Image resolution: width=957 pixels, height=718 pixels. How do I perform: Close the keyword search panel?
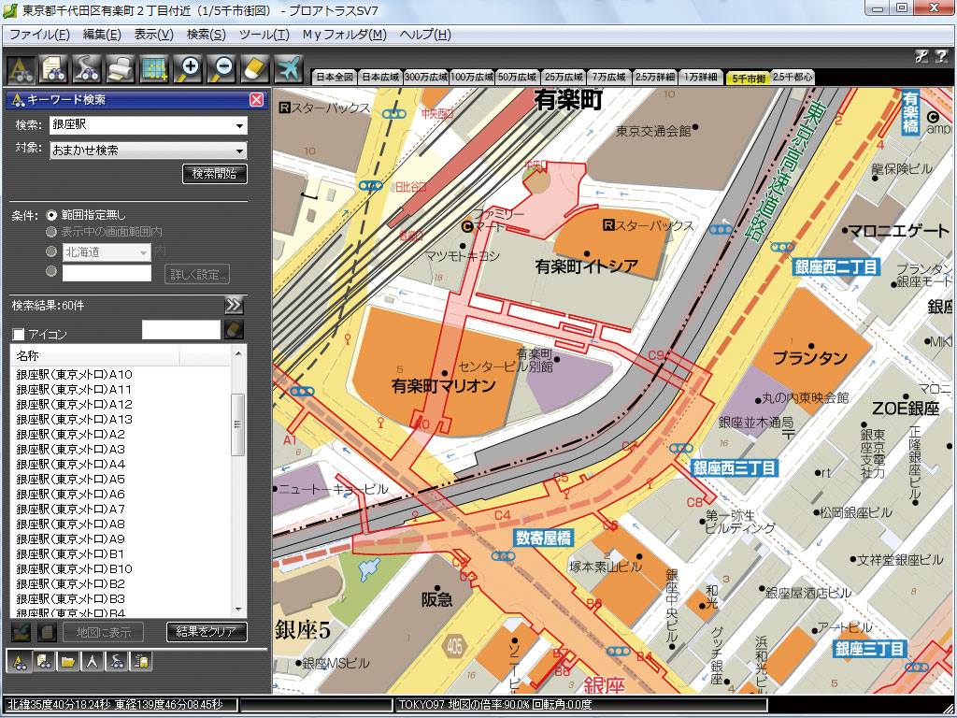(x=257, y=99)
